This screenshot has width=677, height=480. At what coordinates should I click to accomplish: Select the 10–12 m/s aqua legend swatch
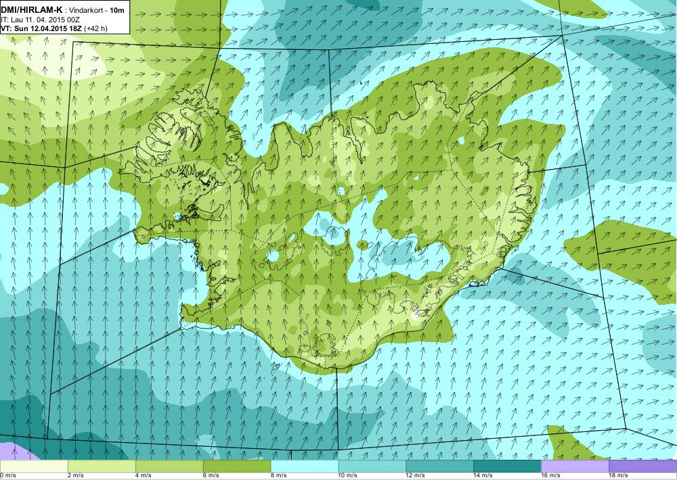[372, 466]
